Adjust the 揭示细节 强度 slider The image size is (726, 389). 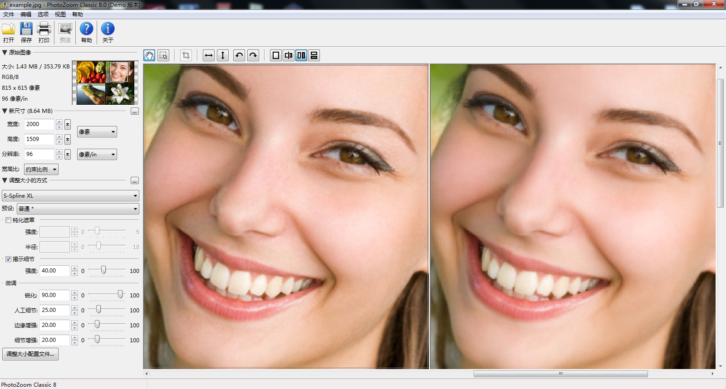(103, 270)
